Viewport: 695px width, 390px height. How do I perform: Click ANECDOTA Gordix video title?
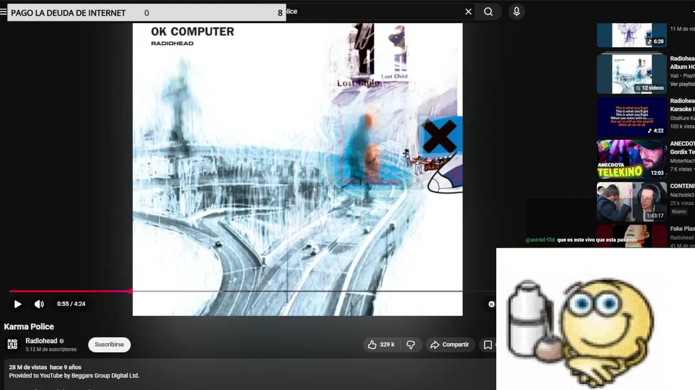682,148
